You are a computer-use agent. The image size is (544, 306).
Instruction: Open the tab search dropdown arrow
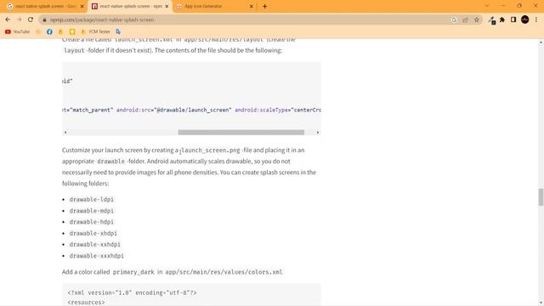(x=487, y=6)
